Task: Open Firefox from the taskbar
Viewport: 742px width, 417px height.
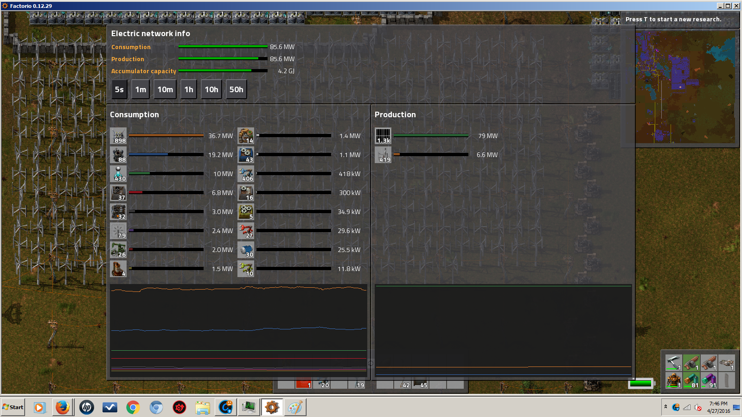Action: click(63, 407)
